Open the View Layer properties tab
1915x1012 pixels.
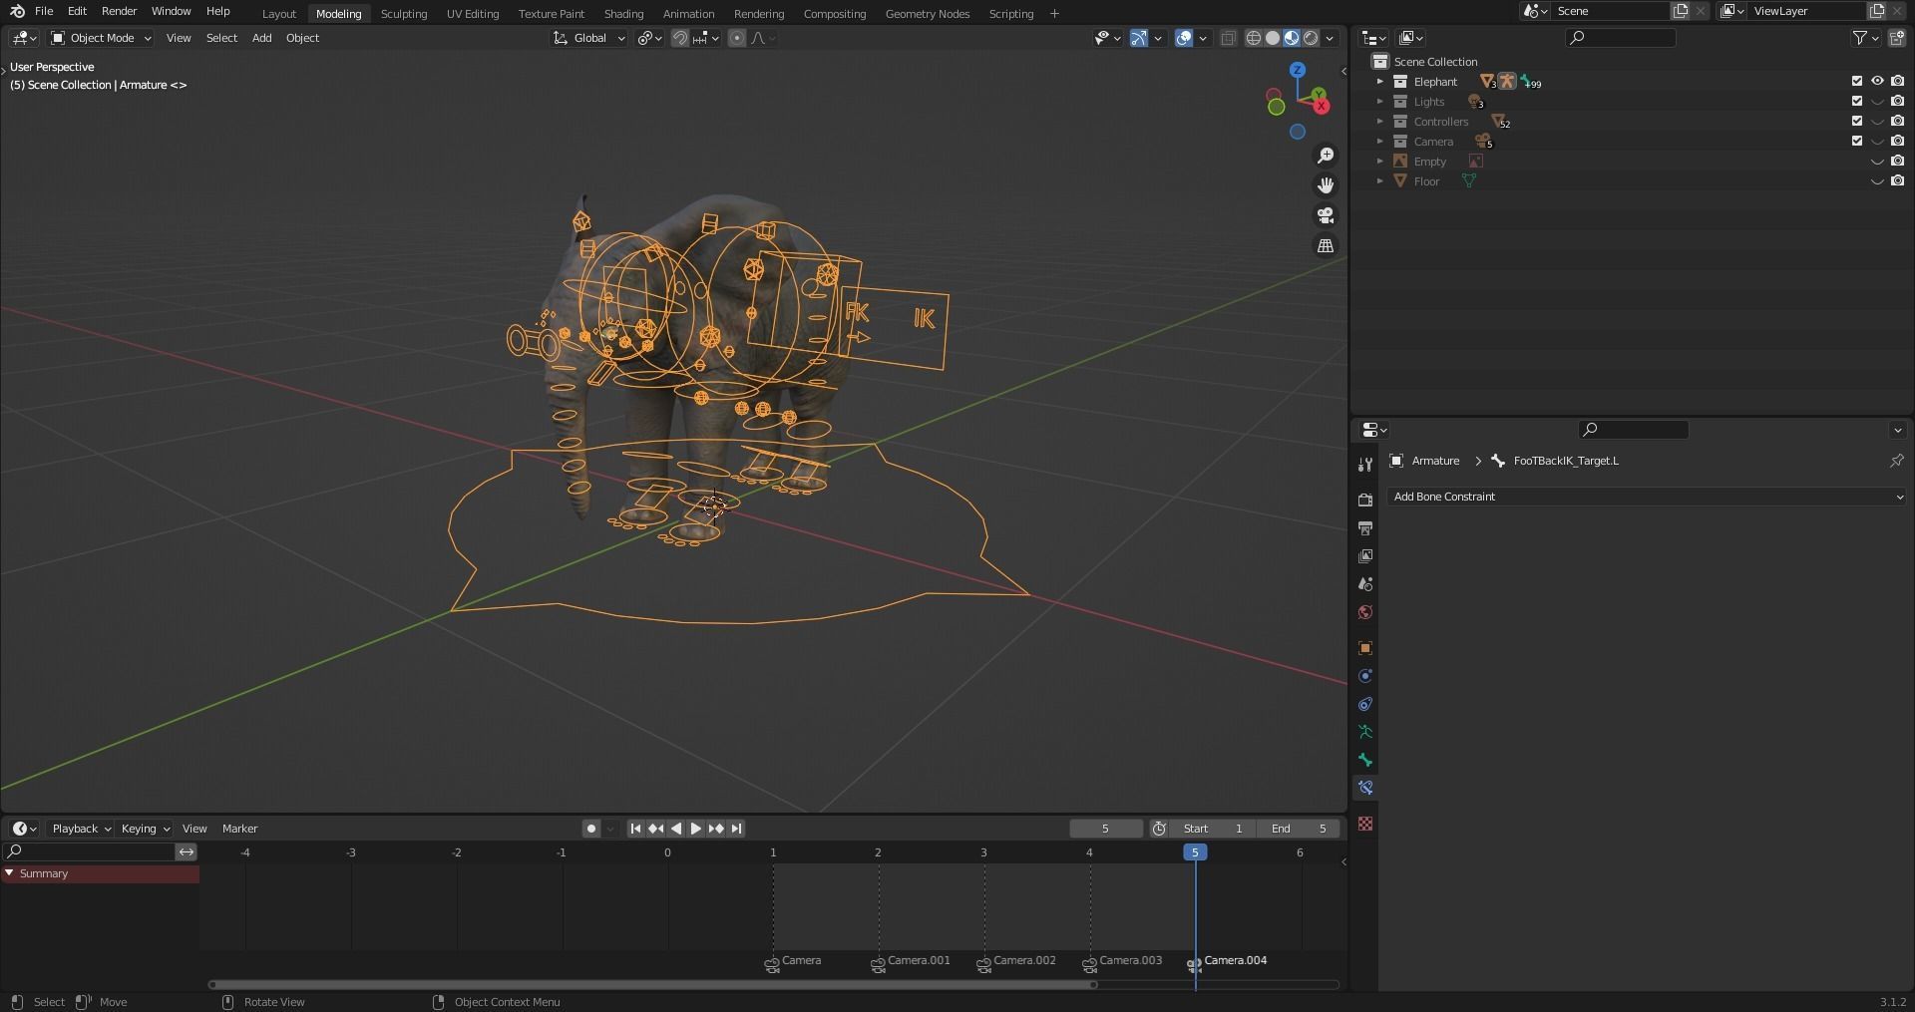1365,555
